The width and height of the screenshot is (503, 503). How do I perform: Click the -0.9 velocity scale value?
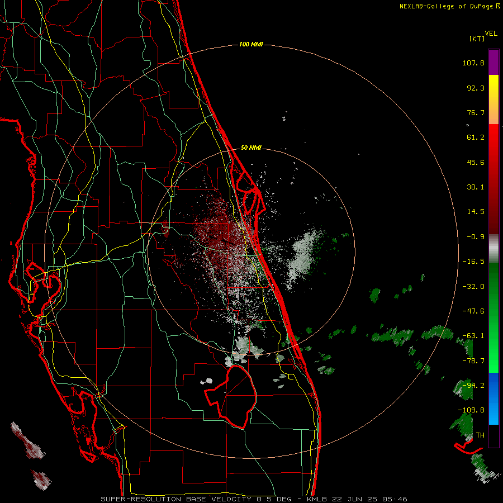(x=476, y=237)
